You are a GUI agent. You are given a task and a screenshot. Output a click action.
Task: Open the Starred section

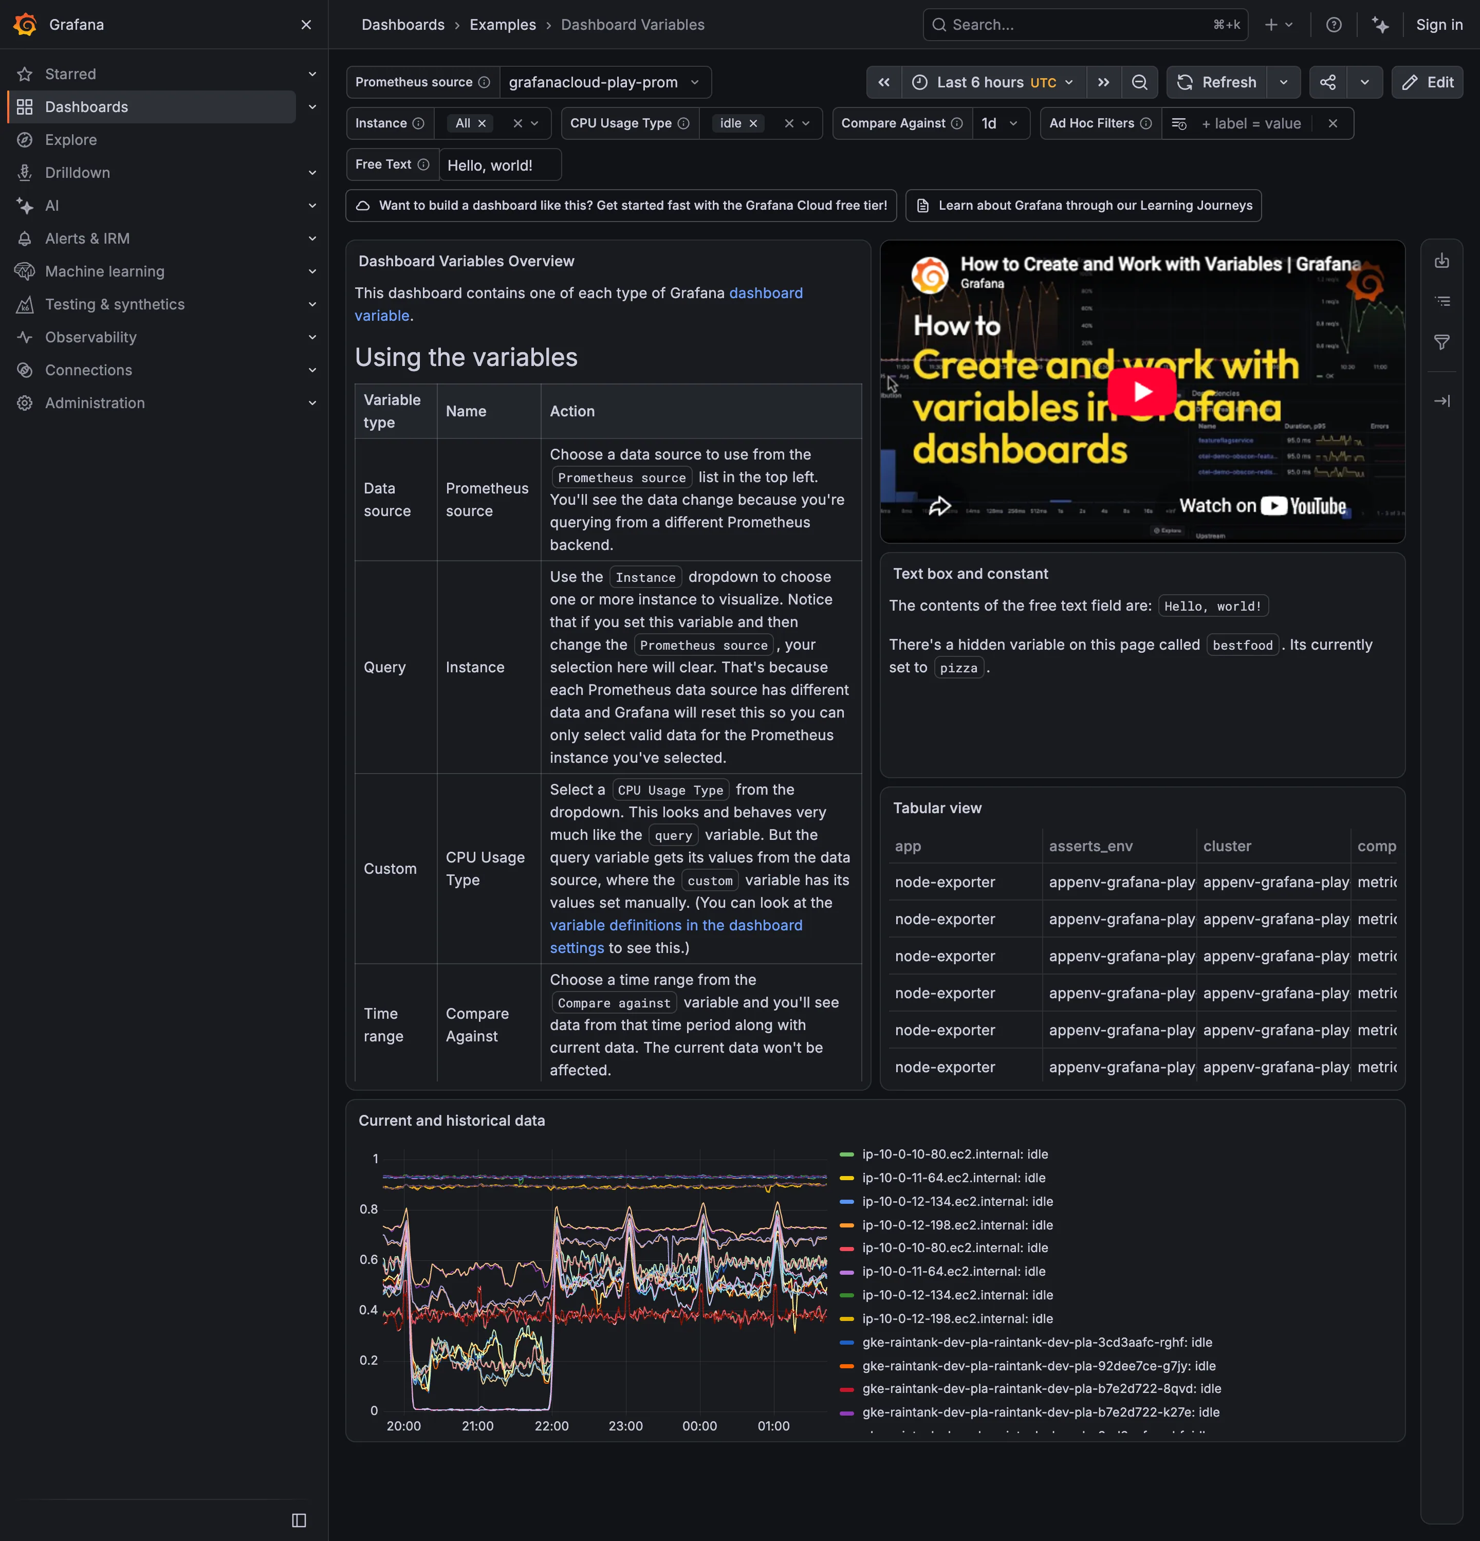(x=71, y=74)
